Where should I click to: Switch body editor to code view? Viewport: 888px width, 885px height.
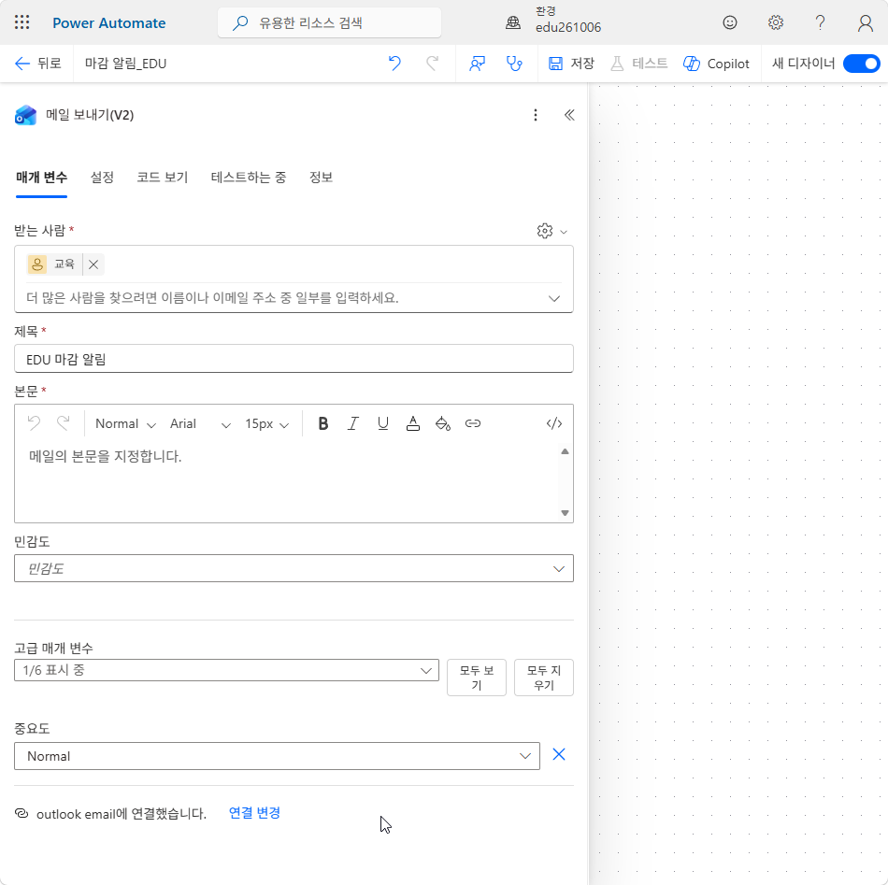click(554, 423)
